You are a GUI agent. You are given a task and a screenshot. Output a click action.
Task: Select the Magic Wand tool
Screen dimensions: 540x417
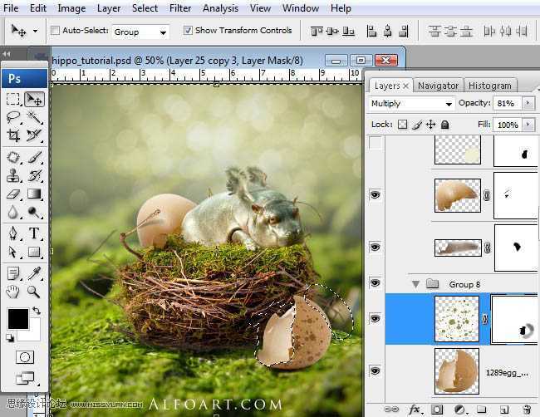[x=34, y=117]
